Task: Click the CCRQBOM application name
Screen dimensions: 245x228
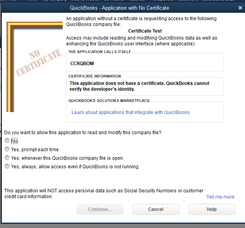Action: 82,64
